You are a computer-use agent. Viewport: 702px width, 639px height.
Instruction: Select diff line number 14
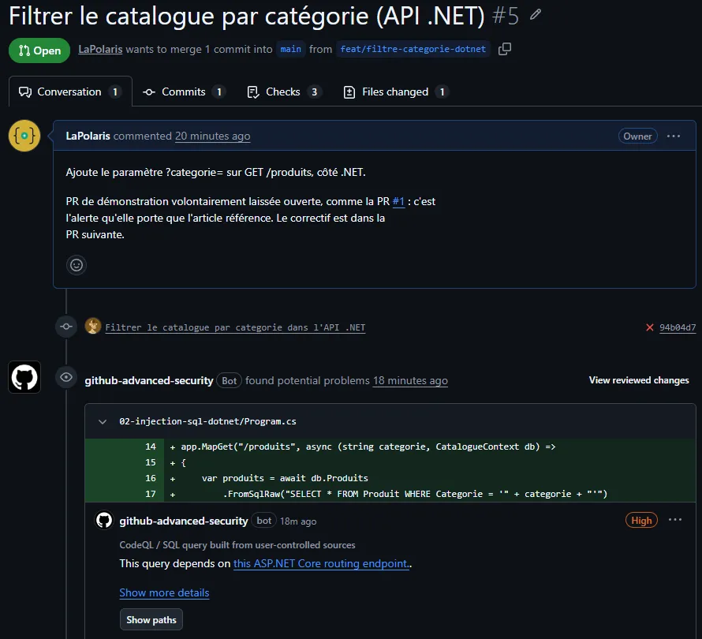[x=151, y=447]
